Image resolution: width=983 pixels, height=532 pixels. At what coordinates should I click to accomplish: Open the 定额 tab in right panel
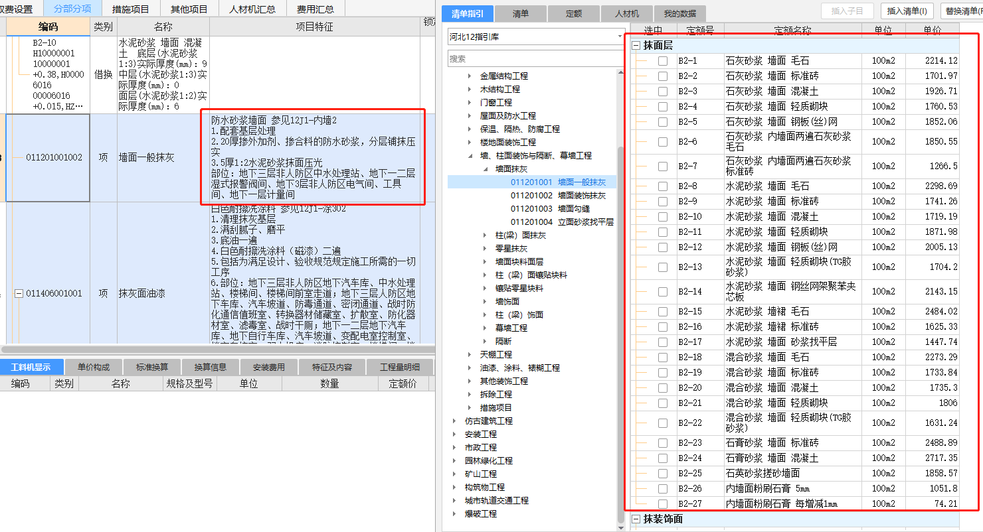click(x=574, y=14)
